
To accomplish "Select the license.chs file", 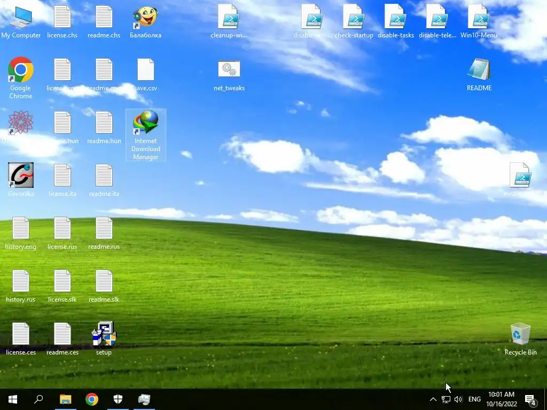I will click(62, 22).
